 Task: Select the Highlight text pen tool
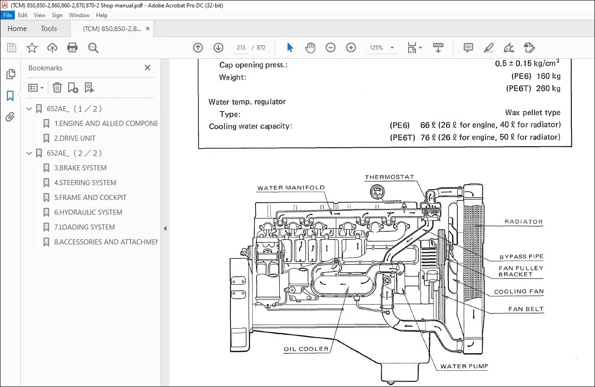[x=488, y=48]
